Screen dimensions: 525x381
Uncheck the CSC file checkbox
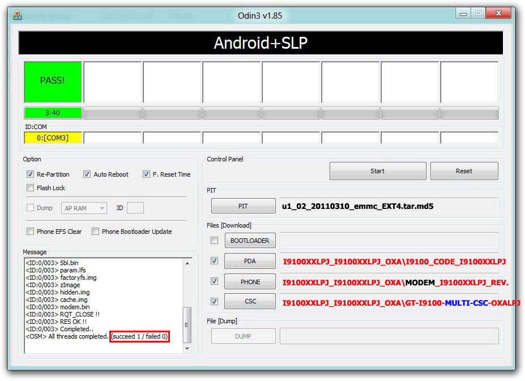click(214, 302)
